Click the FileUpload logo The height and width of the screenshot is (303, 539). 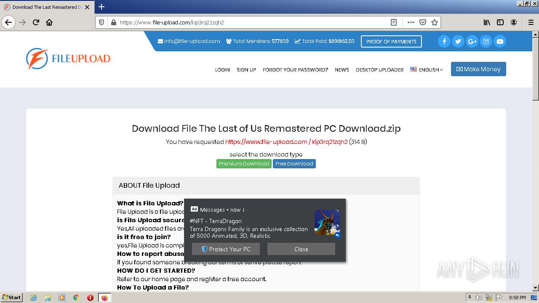click(x=68, y=58)
